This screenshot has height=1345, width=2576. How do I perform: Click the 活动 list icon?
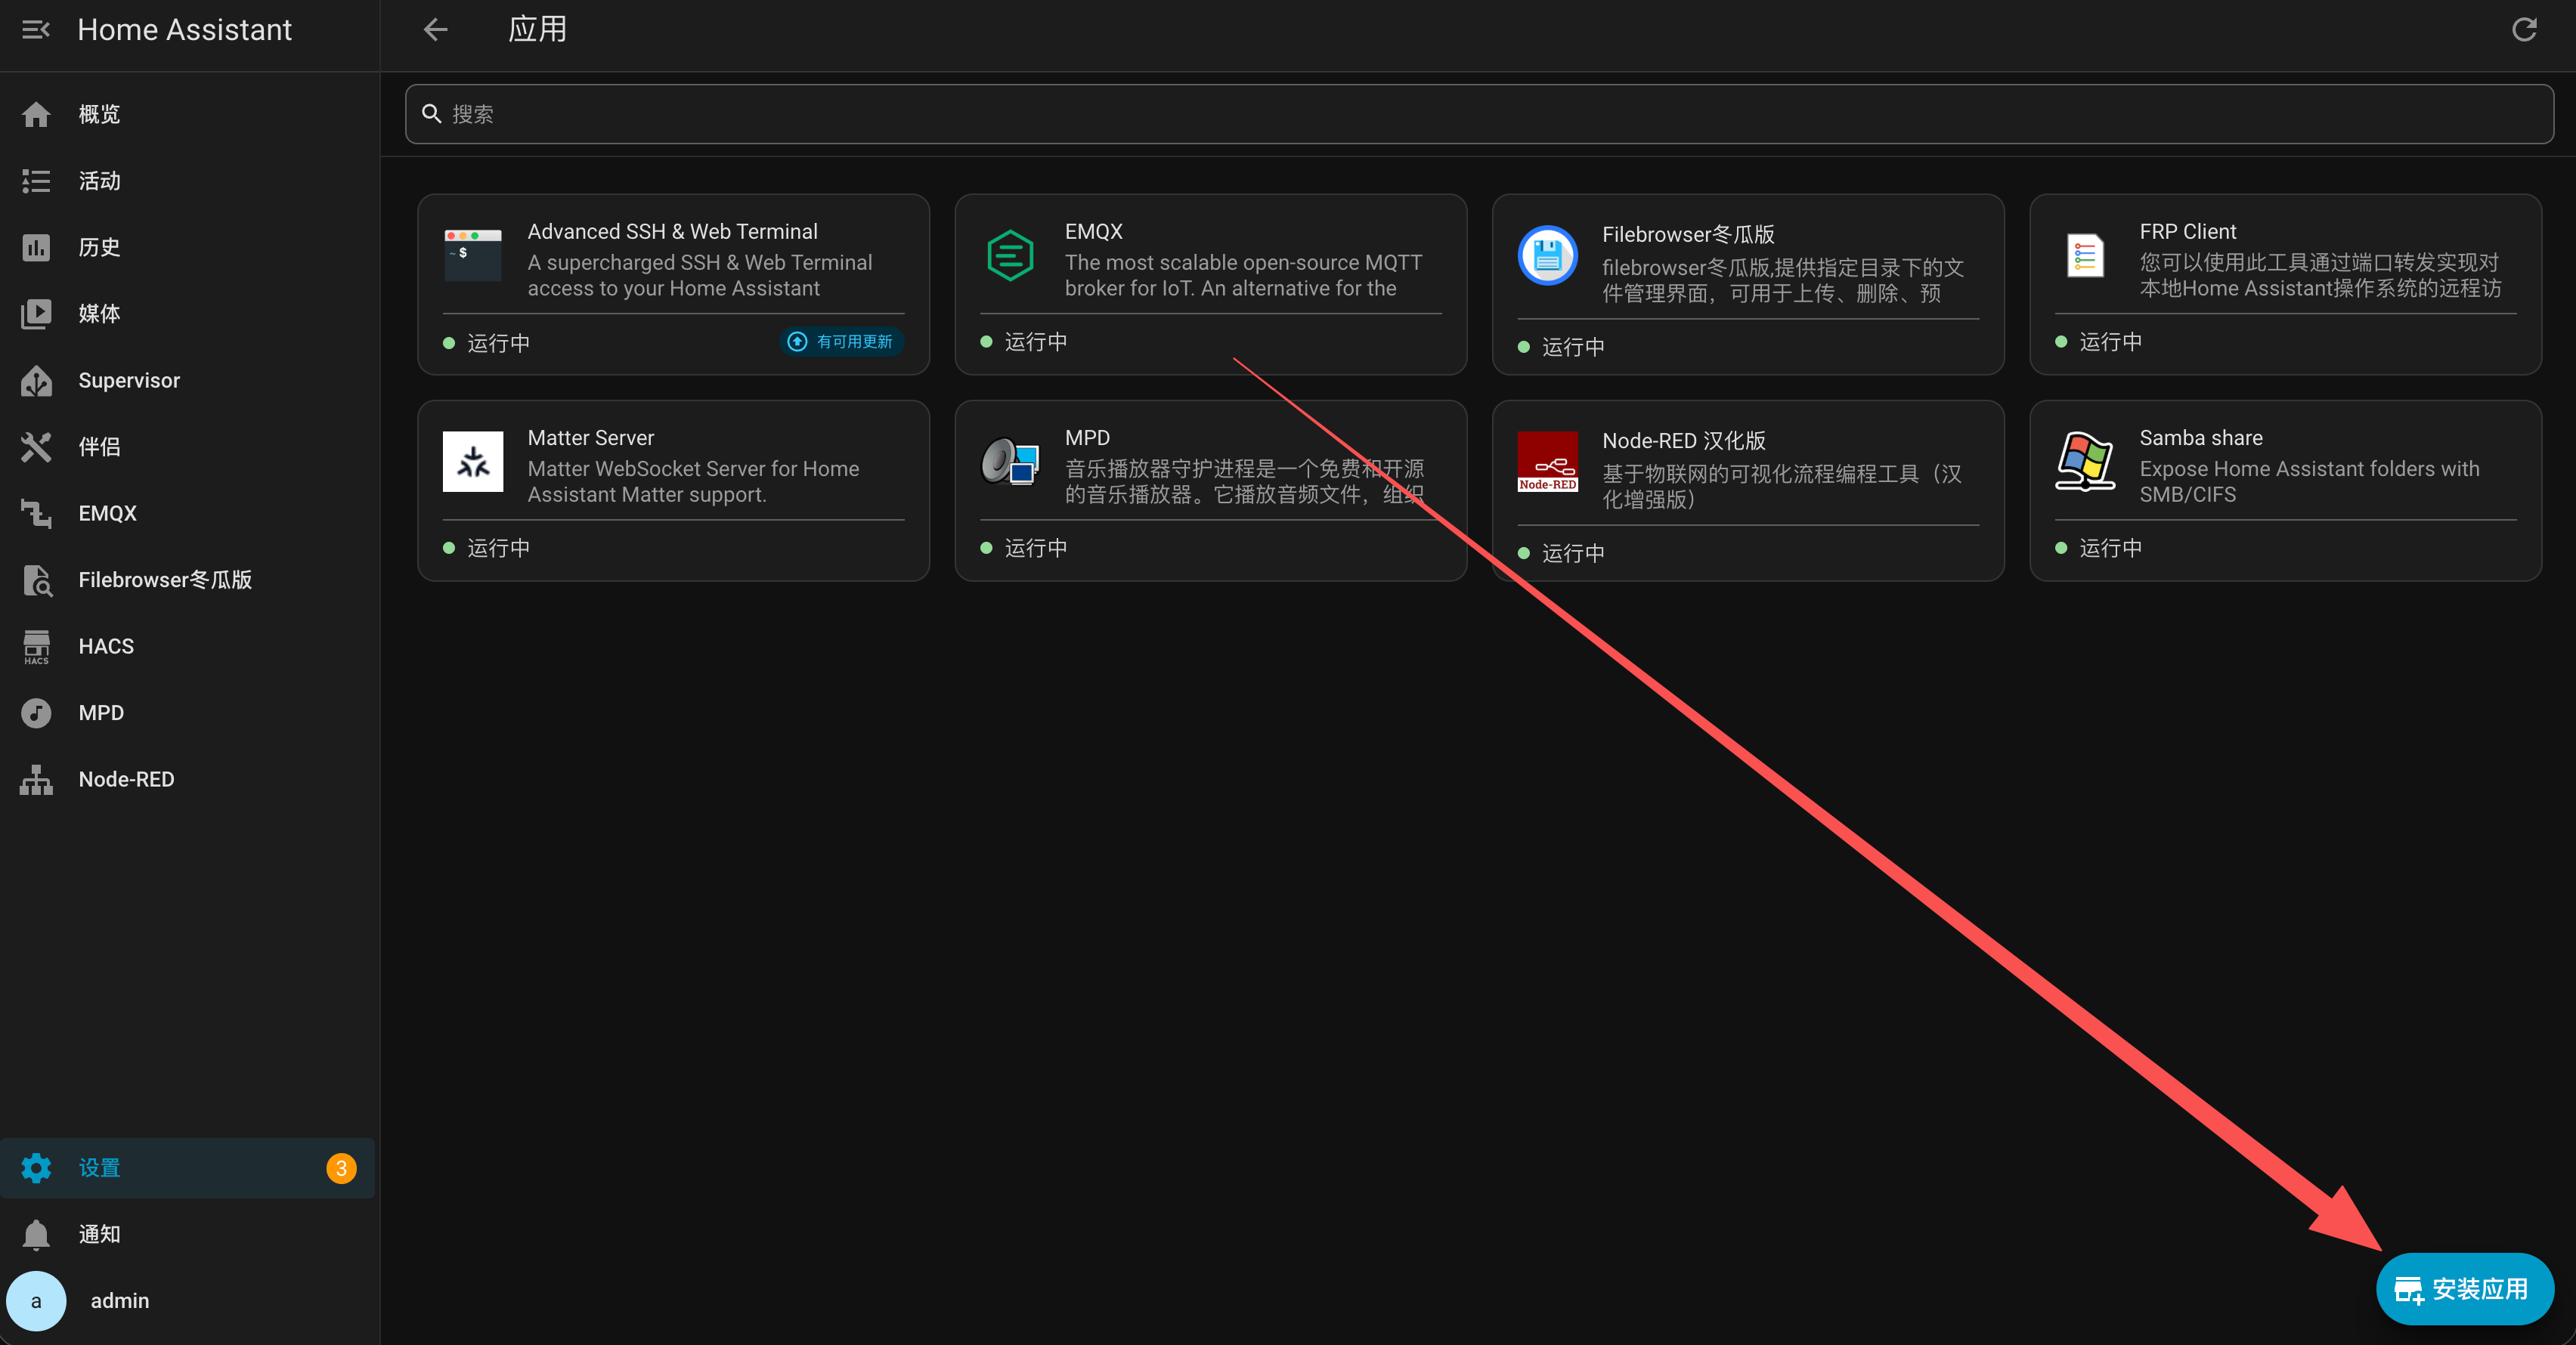point(36,181)
